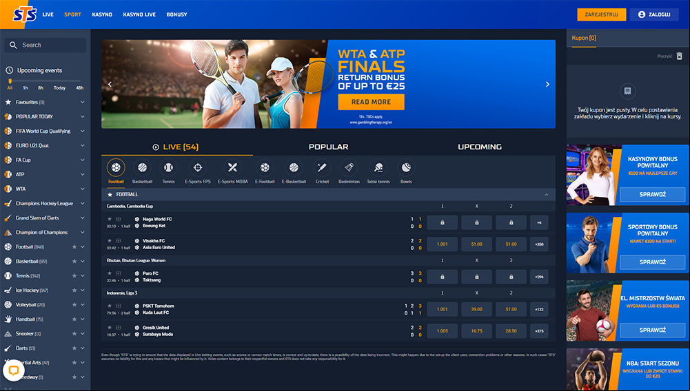
Task: Click SPRAWDŹ on Sportowy Bonus card
Action: coord(652,262)
